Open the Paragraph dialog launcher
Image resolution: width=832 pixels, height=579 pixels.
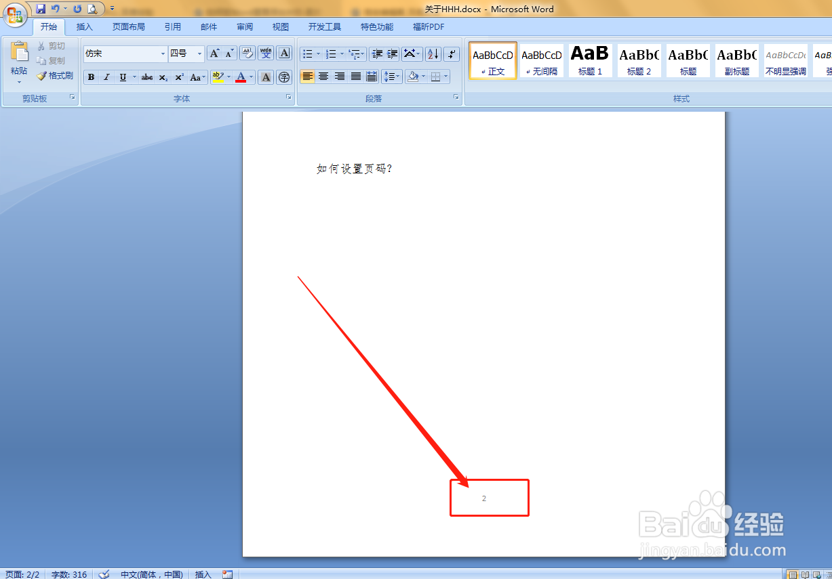456,98
